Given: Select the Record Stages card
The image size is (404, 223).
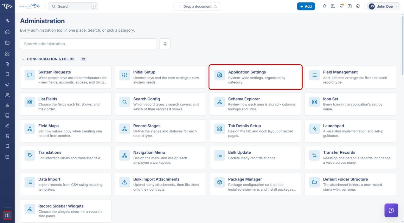Looking at the screenshot, I should 160,131.
